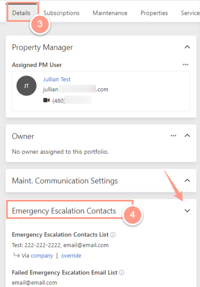The height and width of the screenshot is (287, 200).
Task: Click the override link
Action: pos(71,256)
